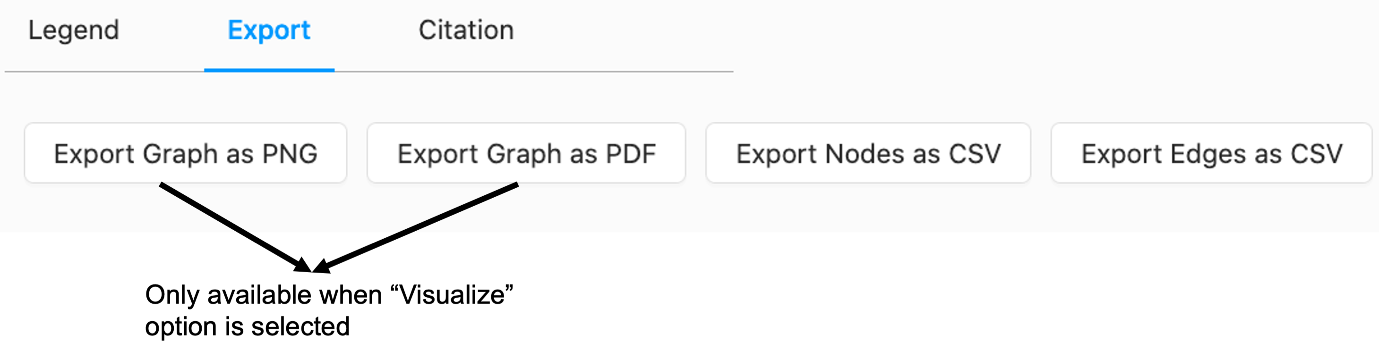Viewport: 1379px width, 343px height.
Task: Click the arrow pointing from PDF button
Action: coord(418,226)
